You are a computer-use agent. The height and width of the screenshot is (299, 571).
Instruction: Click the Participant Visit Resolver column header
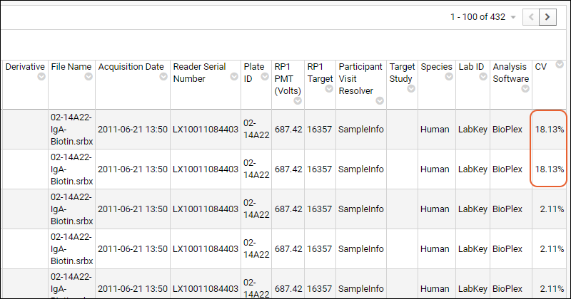360,78
